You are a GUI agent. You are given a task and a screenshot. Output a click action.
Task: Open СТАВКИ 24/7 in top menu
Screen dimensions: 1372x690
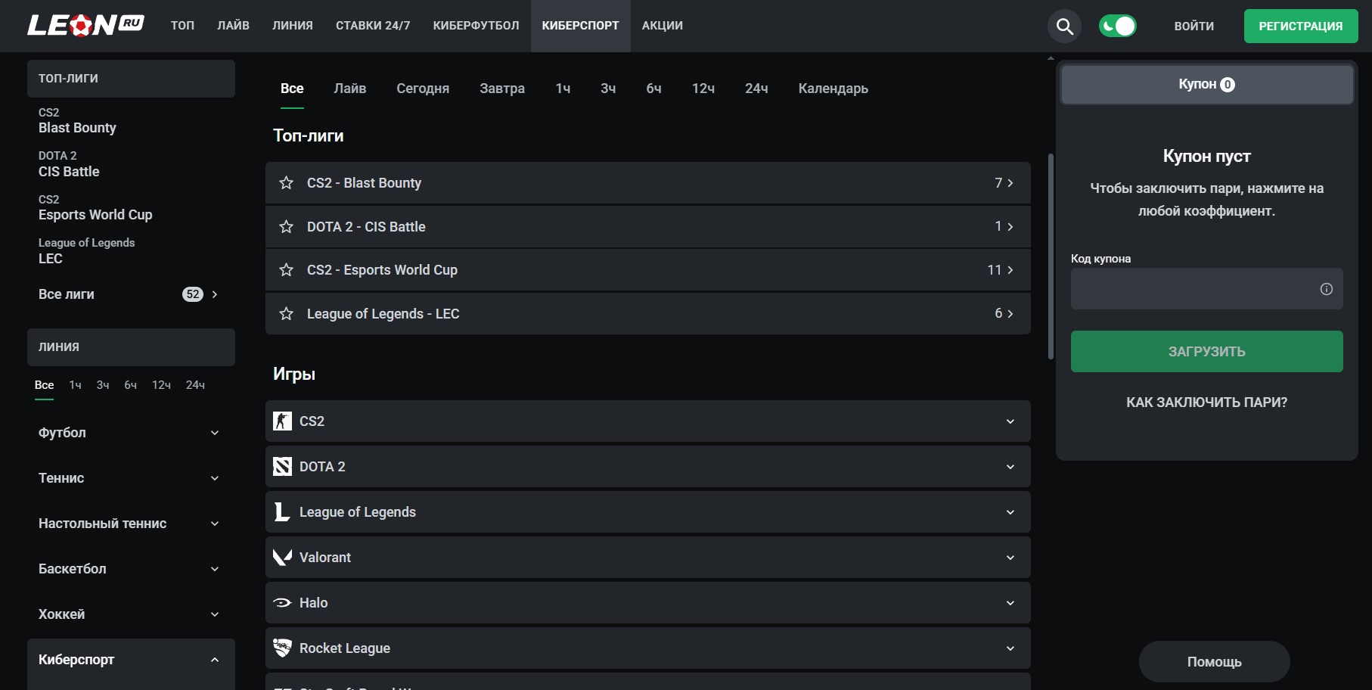click(373, 26)
